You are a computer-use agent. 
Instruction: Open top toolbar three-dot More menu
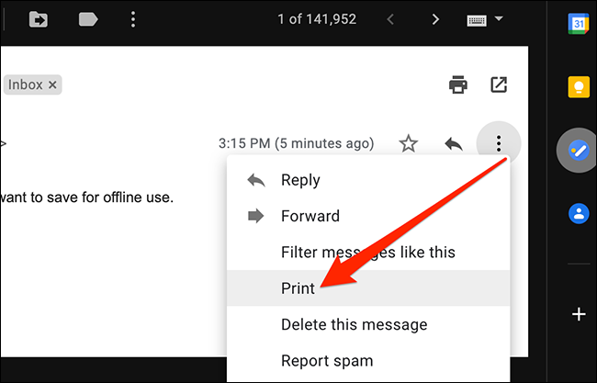(134, 18)
